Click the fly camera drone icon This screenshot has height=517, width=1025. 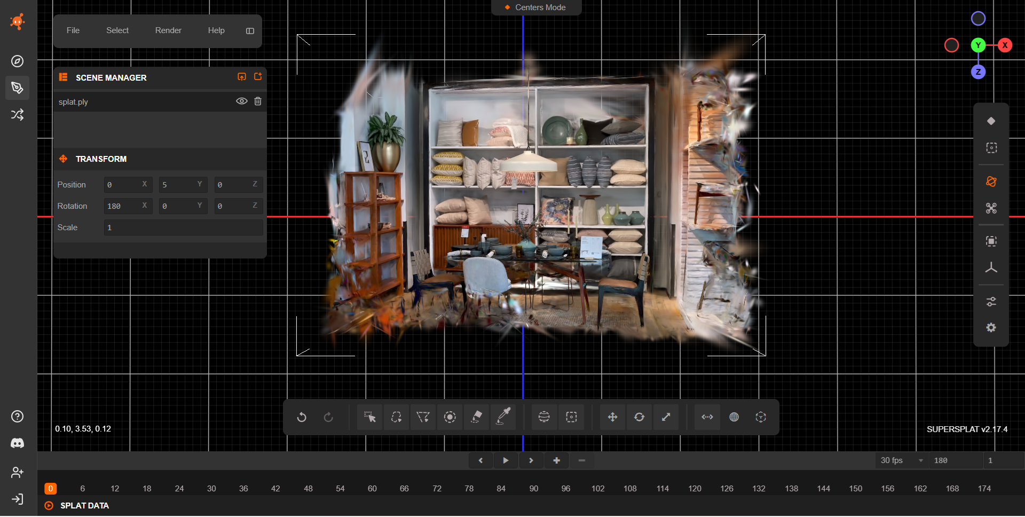click(991, 208)
